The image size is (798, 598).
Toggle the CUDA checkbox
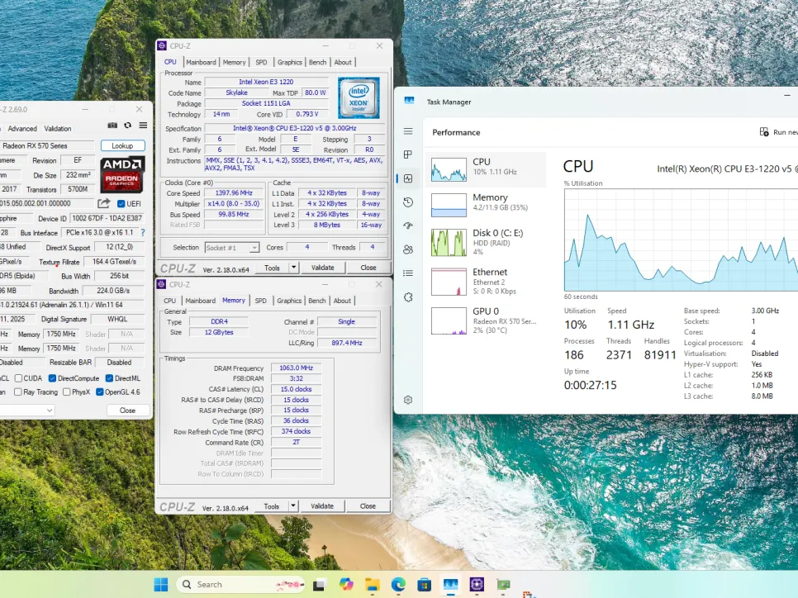pyautogui.click(x=18, y=378)
